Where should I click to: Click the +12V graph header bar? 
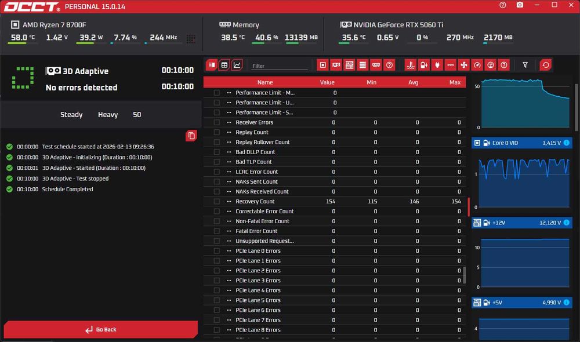click(521, 223)
